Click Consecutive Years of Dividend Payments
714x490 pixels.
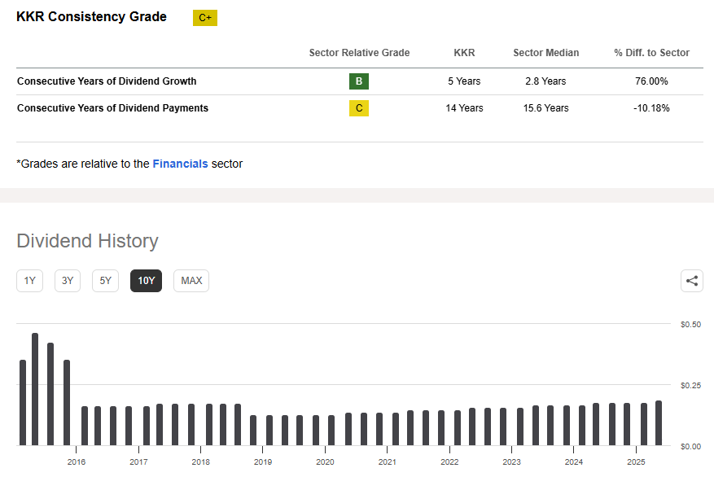coord(112,108)
